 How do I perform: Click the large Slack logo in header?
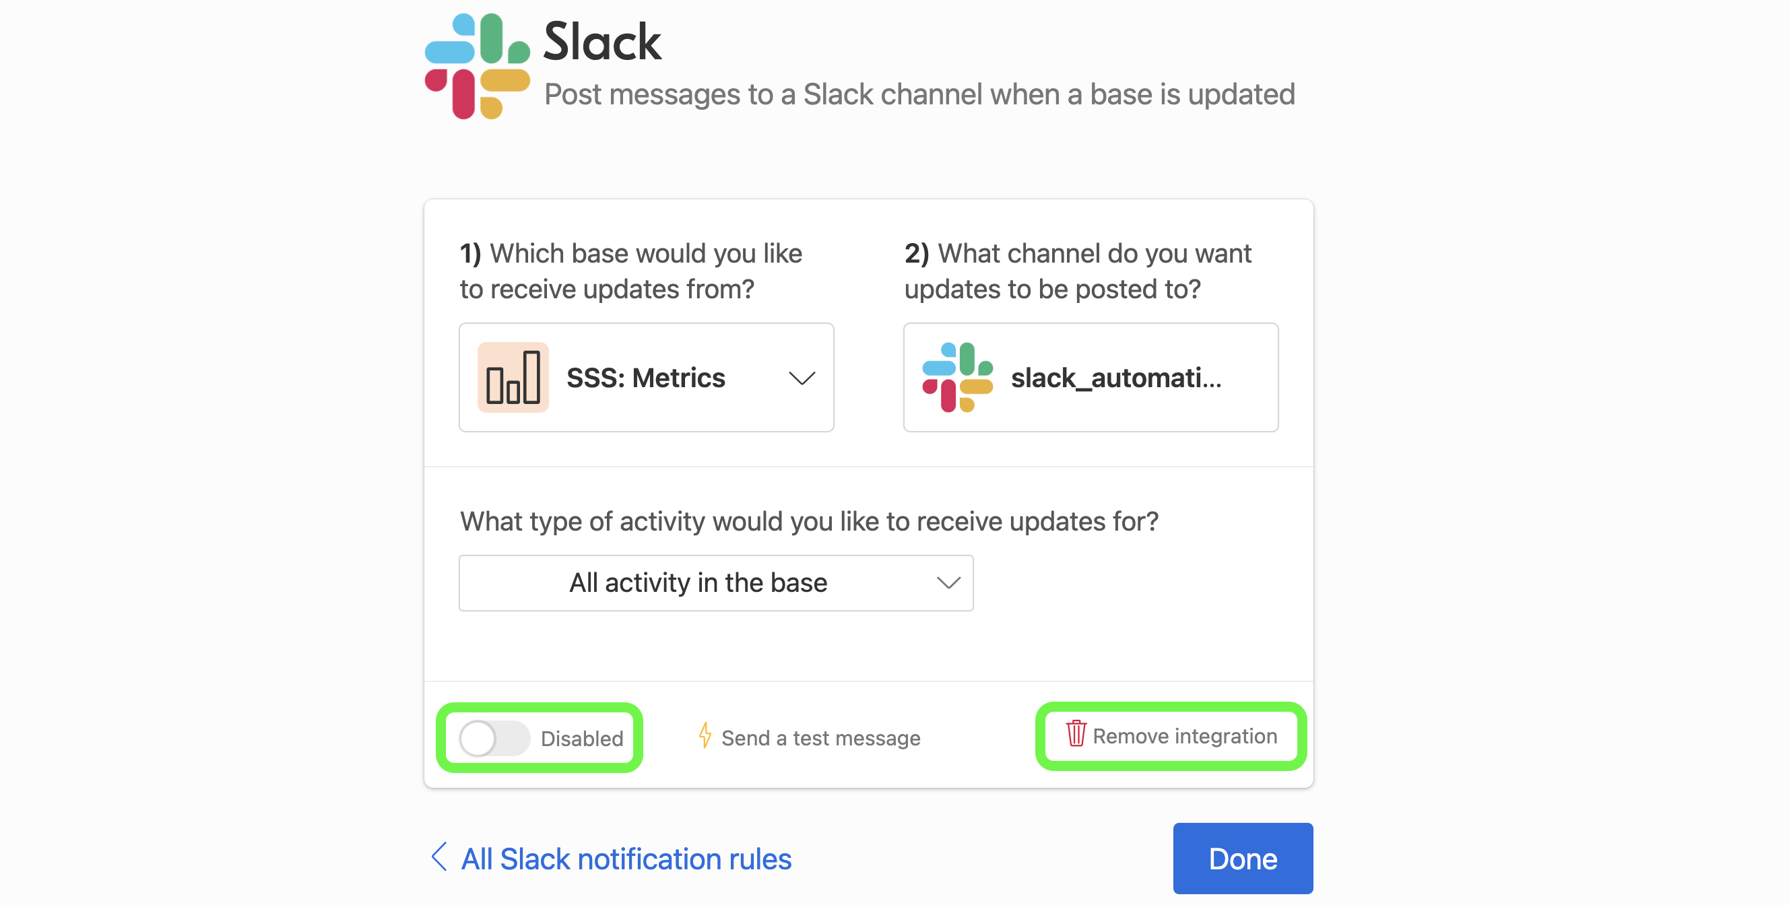[x=477, y=66]
